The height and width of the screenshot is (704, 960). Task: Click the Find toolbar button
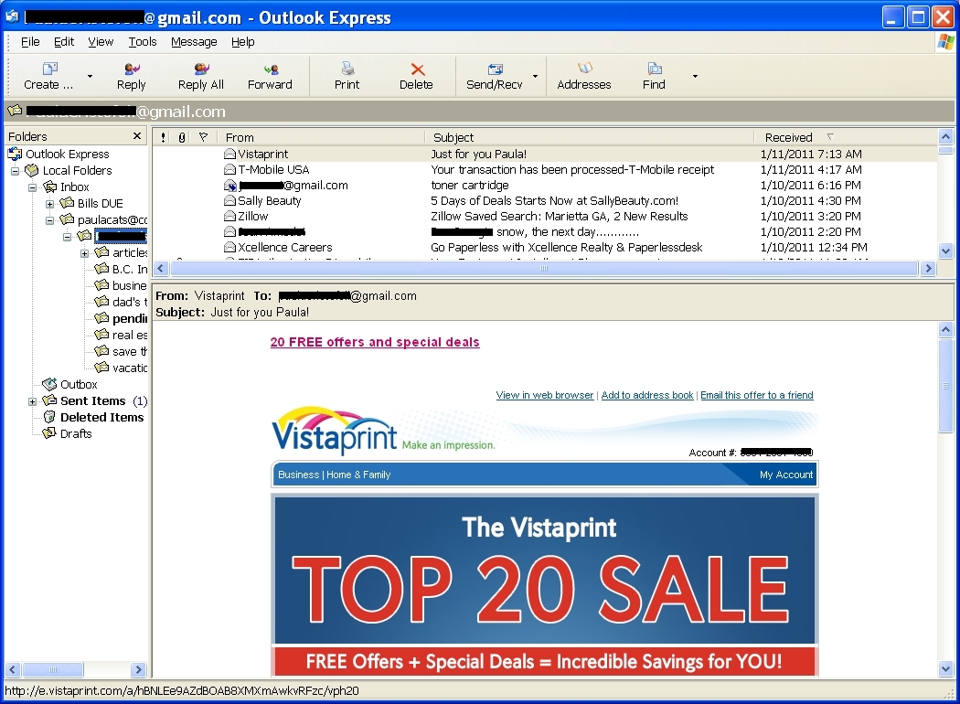654,77
